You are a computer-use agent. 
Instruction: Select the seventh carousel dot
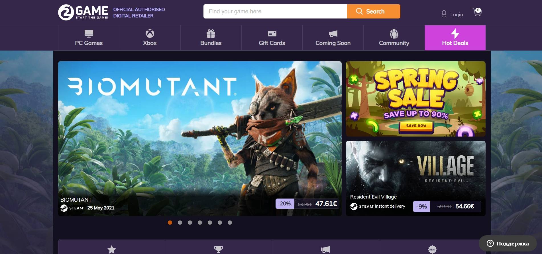[x=230, y=223]
